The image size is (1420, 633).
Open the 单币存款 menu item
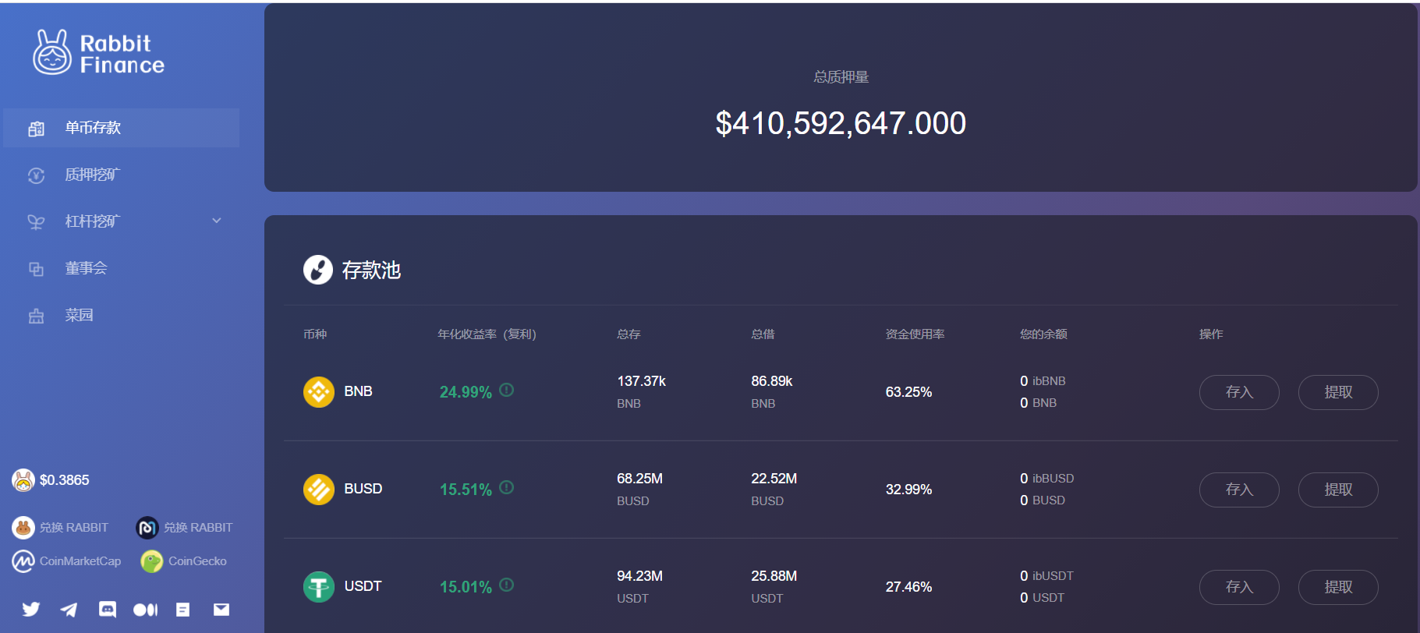click(x=121, y=128)
